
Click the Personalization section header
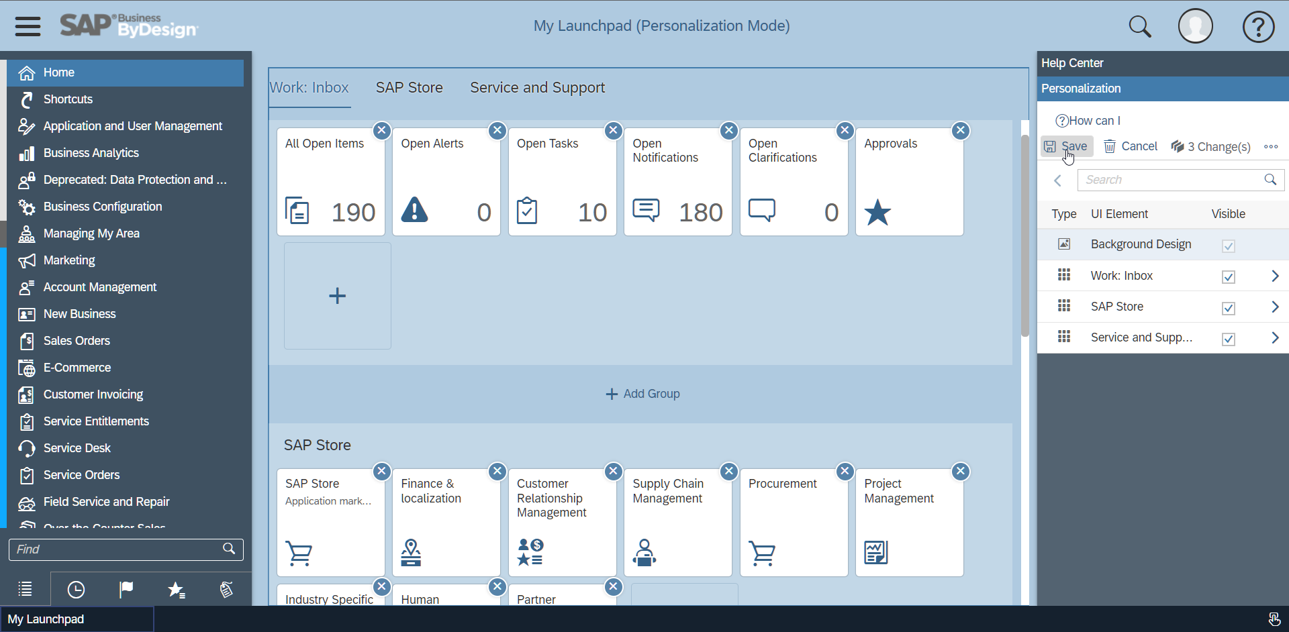click(1163, 89)
